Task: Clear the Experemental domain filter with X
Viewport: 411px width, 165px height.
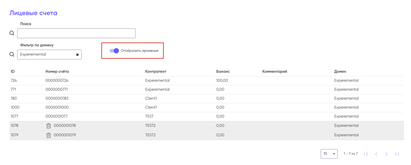Action: point(77,55)
